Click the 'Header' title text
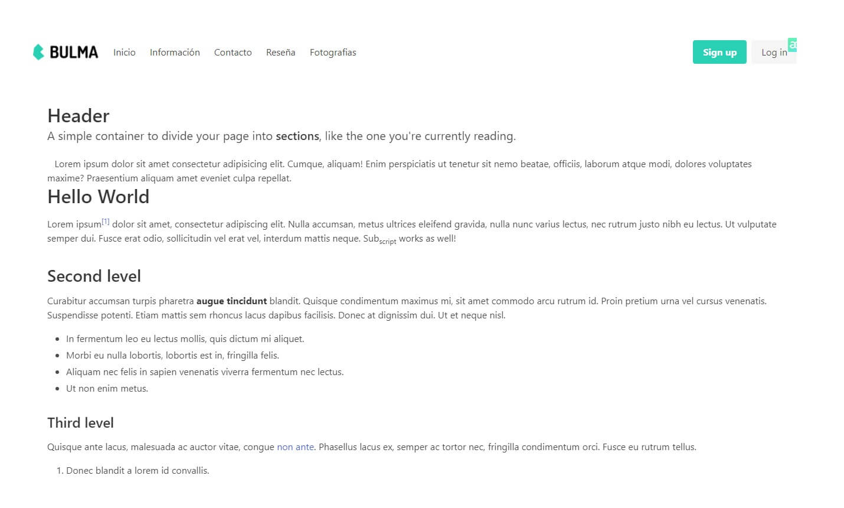Screen dimensions: 844x508 point(78,116)
